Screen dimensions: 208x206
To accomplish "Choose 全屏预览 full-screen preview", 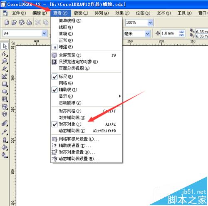I will [87, 55].
